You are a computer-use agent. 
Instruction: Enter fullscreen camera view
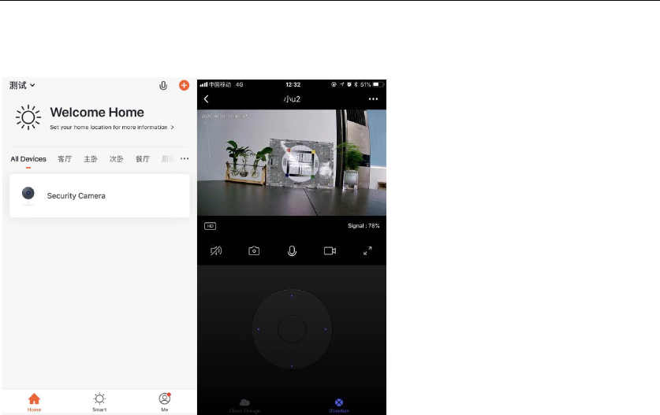367,250
